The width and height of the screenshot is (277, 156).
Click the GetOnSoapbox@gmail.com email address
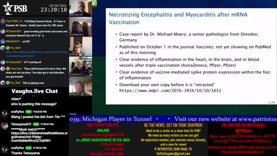point(173,153)
